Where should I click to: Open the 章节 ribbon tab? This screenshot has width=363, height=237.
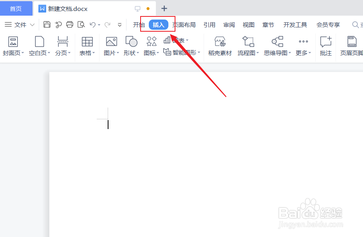point(268,25)
